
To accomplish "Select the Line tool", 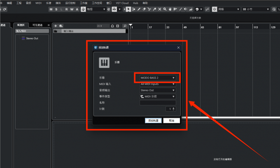I will 180,9.
